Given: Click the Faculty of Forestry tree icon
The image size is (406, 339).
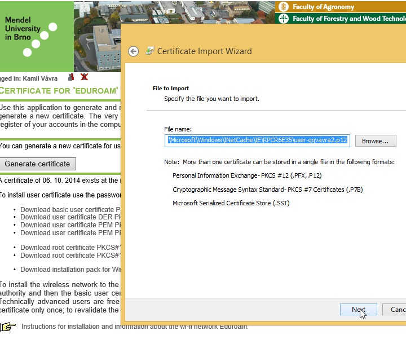Looking at the screenshot, I should tap(284, 19).
